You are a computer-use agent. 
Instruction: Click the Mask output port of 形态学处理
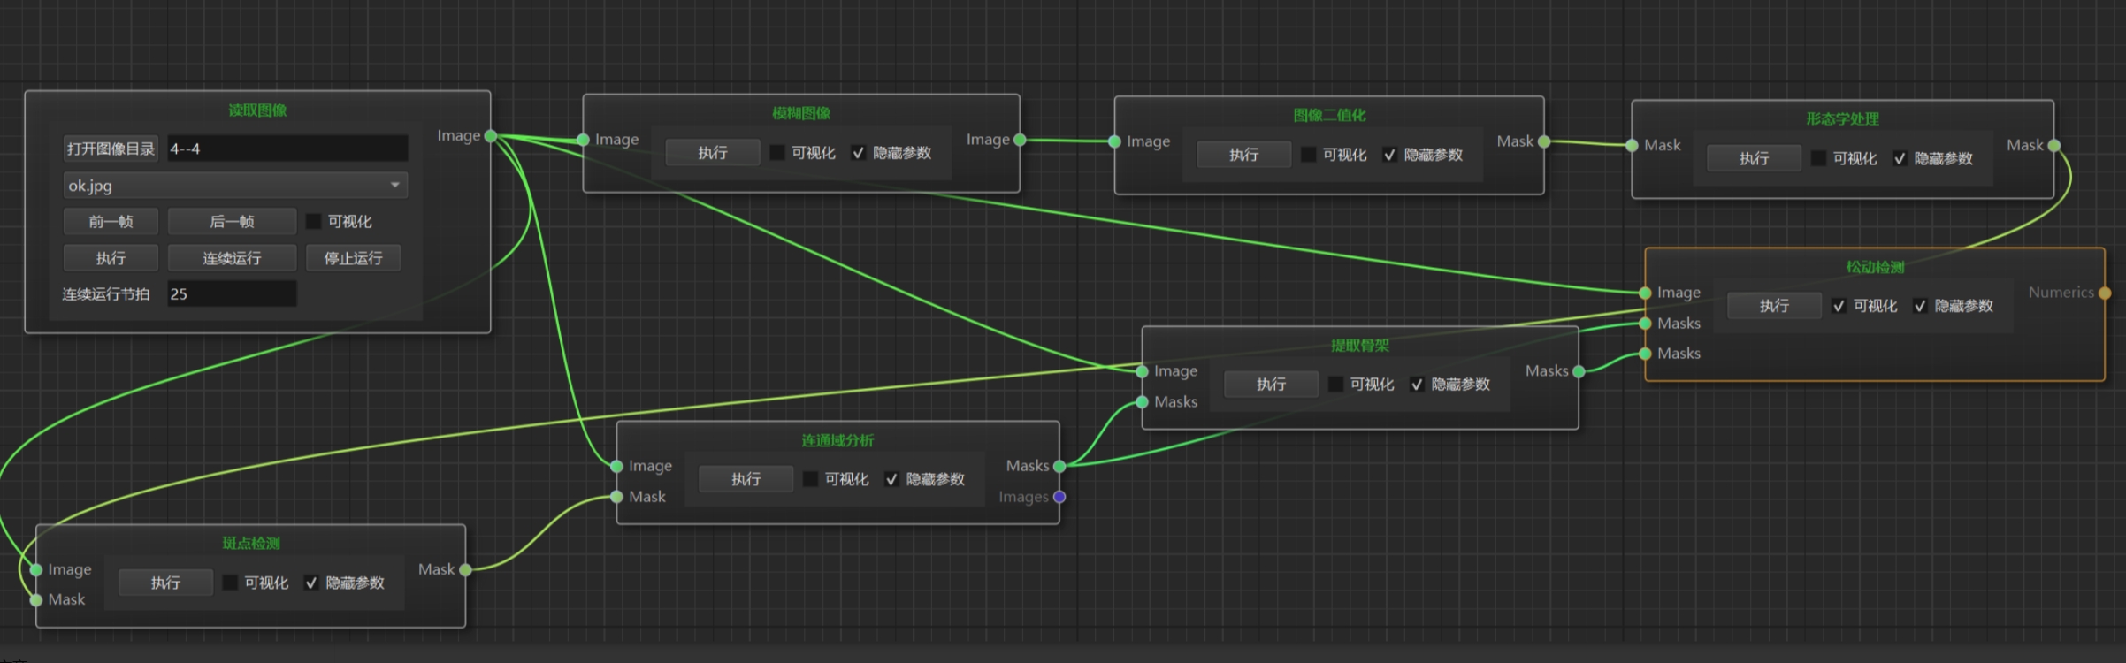pyautogui.click(x=2054, y=146)
